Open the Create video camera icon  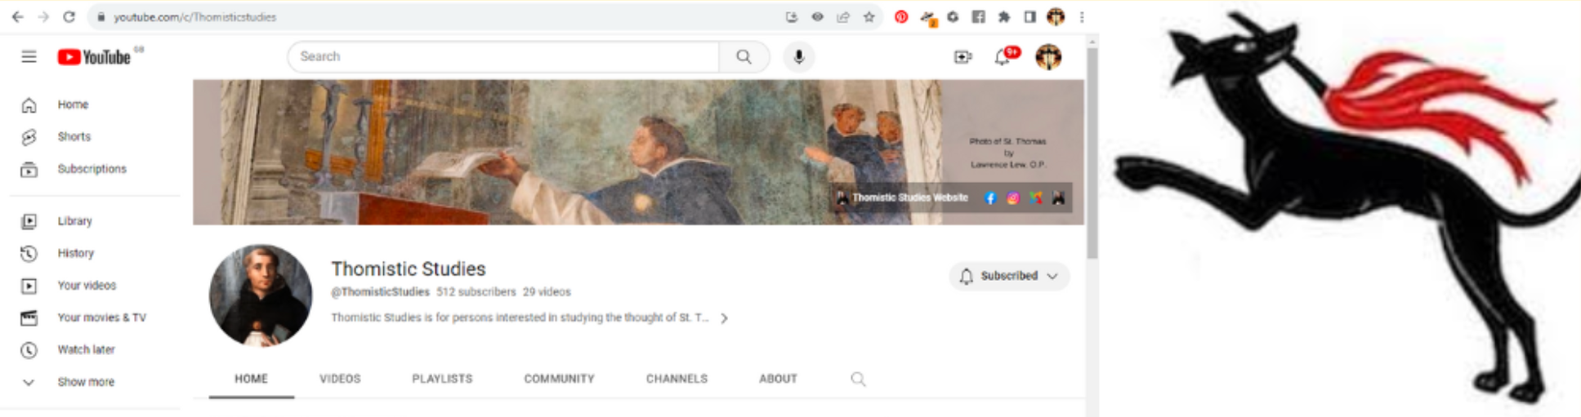click(962, 57)
